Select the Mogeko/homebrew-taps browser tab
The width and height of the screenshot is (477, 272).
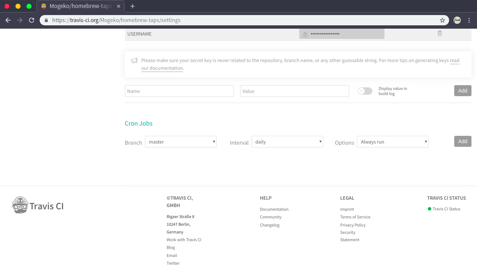pyautogui.click(x=80, y=6)
